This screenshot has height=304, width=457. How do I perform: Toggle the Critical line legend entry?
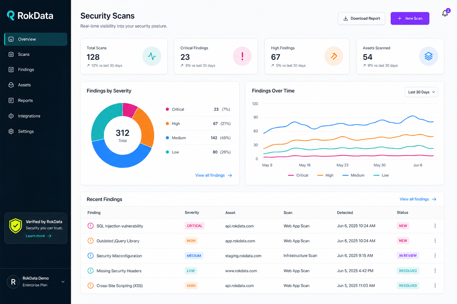pos(298,175)
